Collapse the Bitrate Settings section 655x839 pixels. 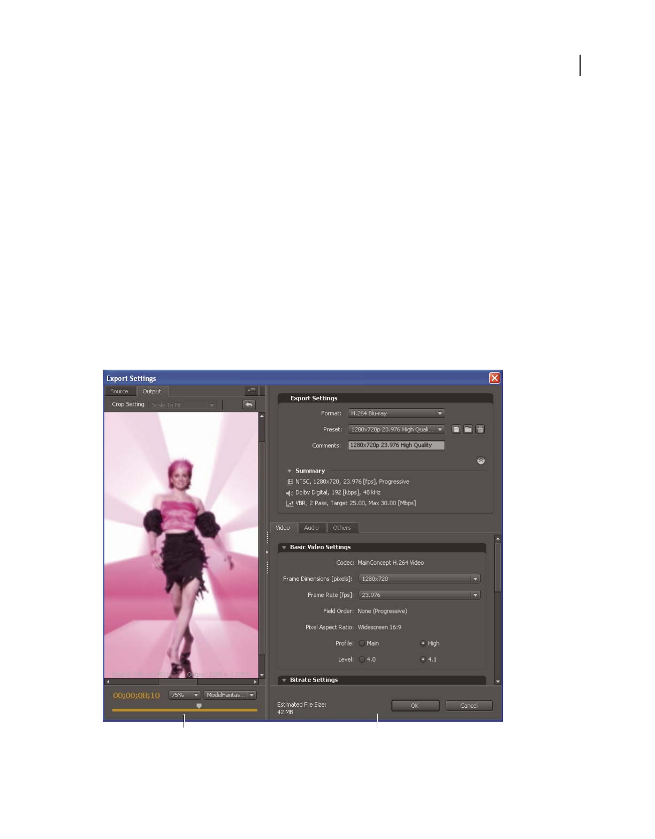click(284, 680)
